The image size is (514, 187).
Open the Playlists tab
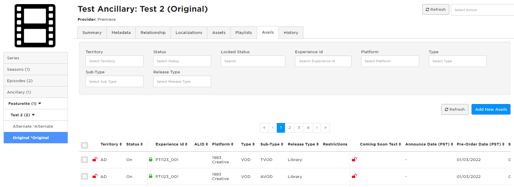click(x=244, y=32)
